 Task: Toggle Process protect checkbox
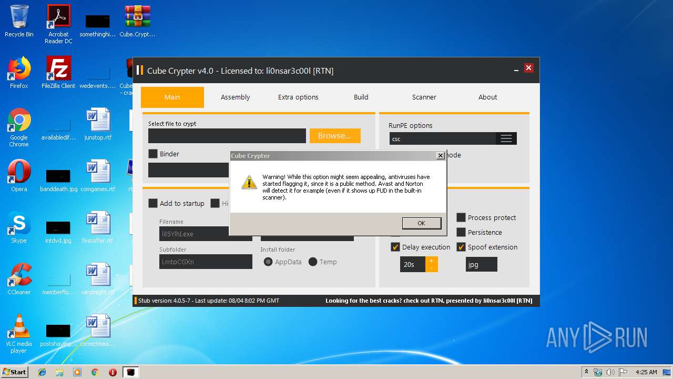pyautogui.click(x=461, y=217)
